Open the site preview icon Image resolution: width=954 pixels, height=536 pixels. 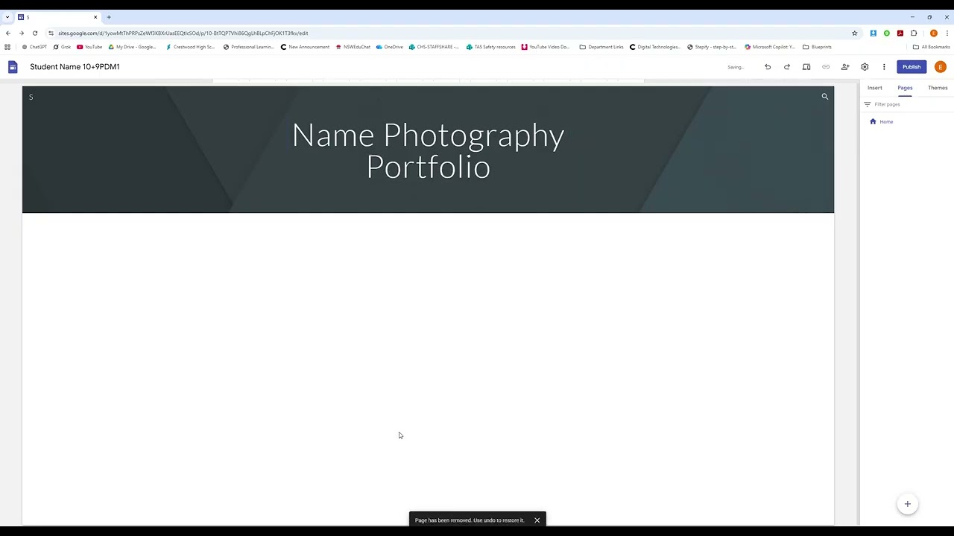pyautogui.click(x=806, y=67)
